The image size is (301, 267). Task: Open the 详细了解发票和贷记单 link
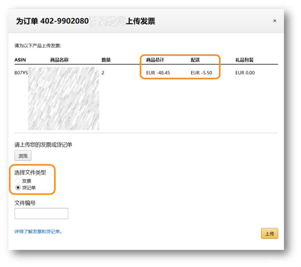(x=38, y=232)
